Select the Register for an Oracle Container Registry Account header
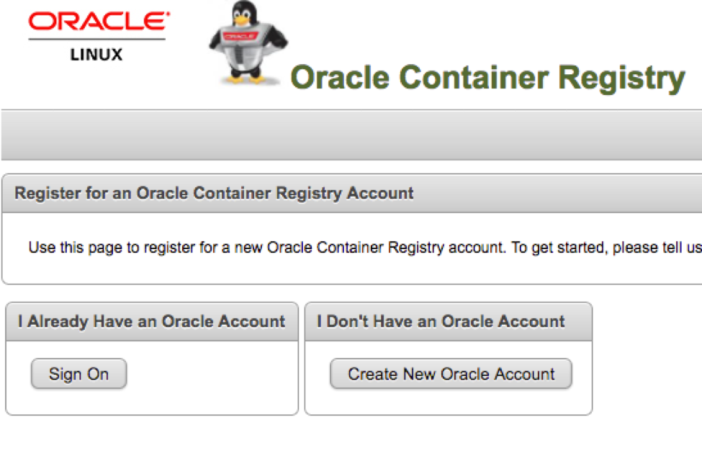 tap(214, 193)
